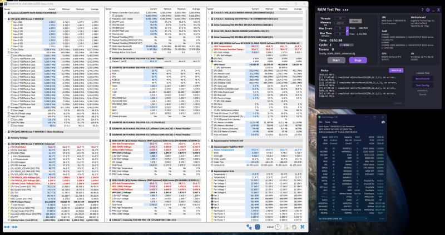Expand the C-State Residency sensor group
Screen dimensions: 445x235
6,132
